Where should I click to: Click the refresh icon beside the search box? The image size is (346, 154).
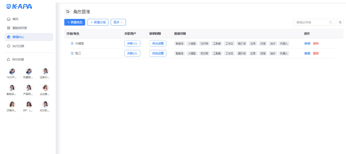pos(340,22)
